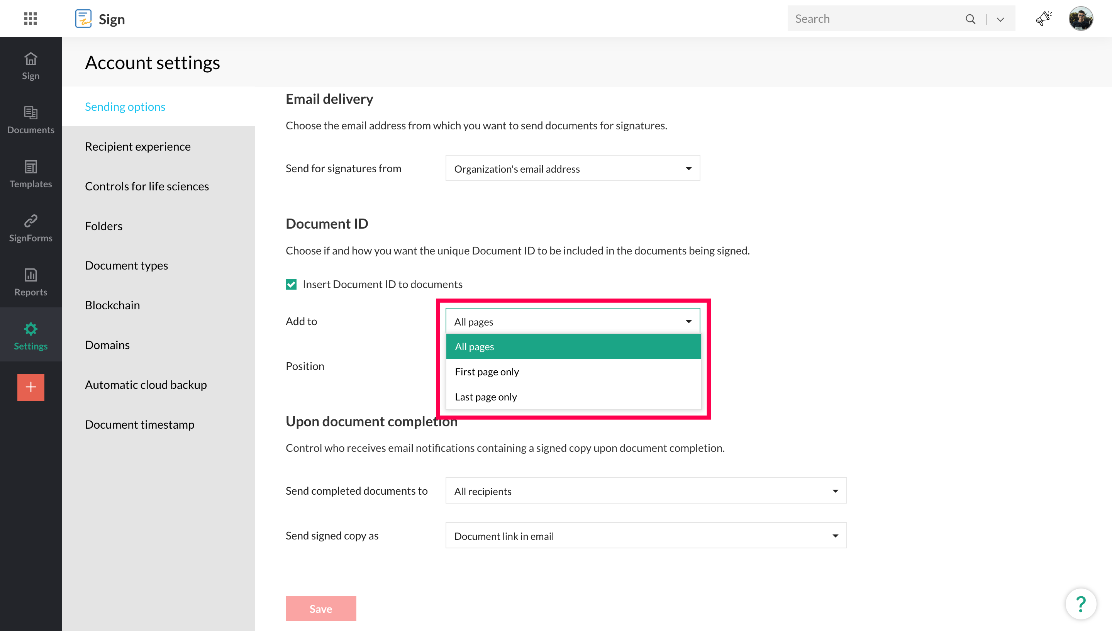
Task: Open Documents in the left sidebar
Action: tap(31, 120)
